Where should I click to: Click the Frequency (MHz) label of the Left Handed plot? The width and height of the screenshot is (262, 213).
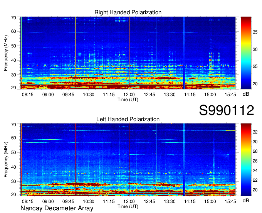6,160
